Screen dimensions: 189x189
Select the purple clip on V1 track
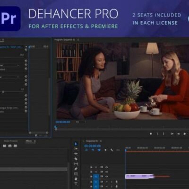coord(139,176)
